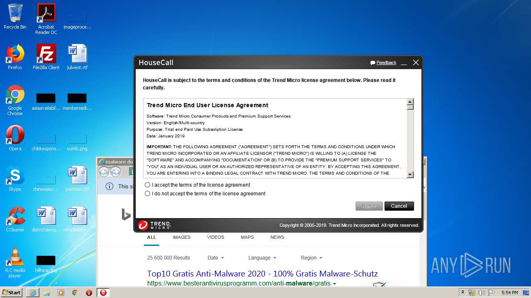Click info icon in browser notification bar

click(110, 186)
